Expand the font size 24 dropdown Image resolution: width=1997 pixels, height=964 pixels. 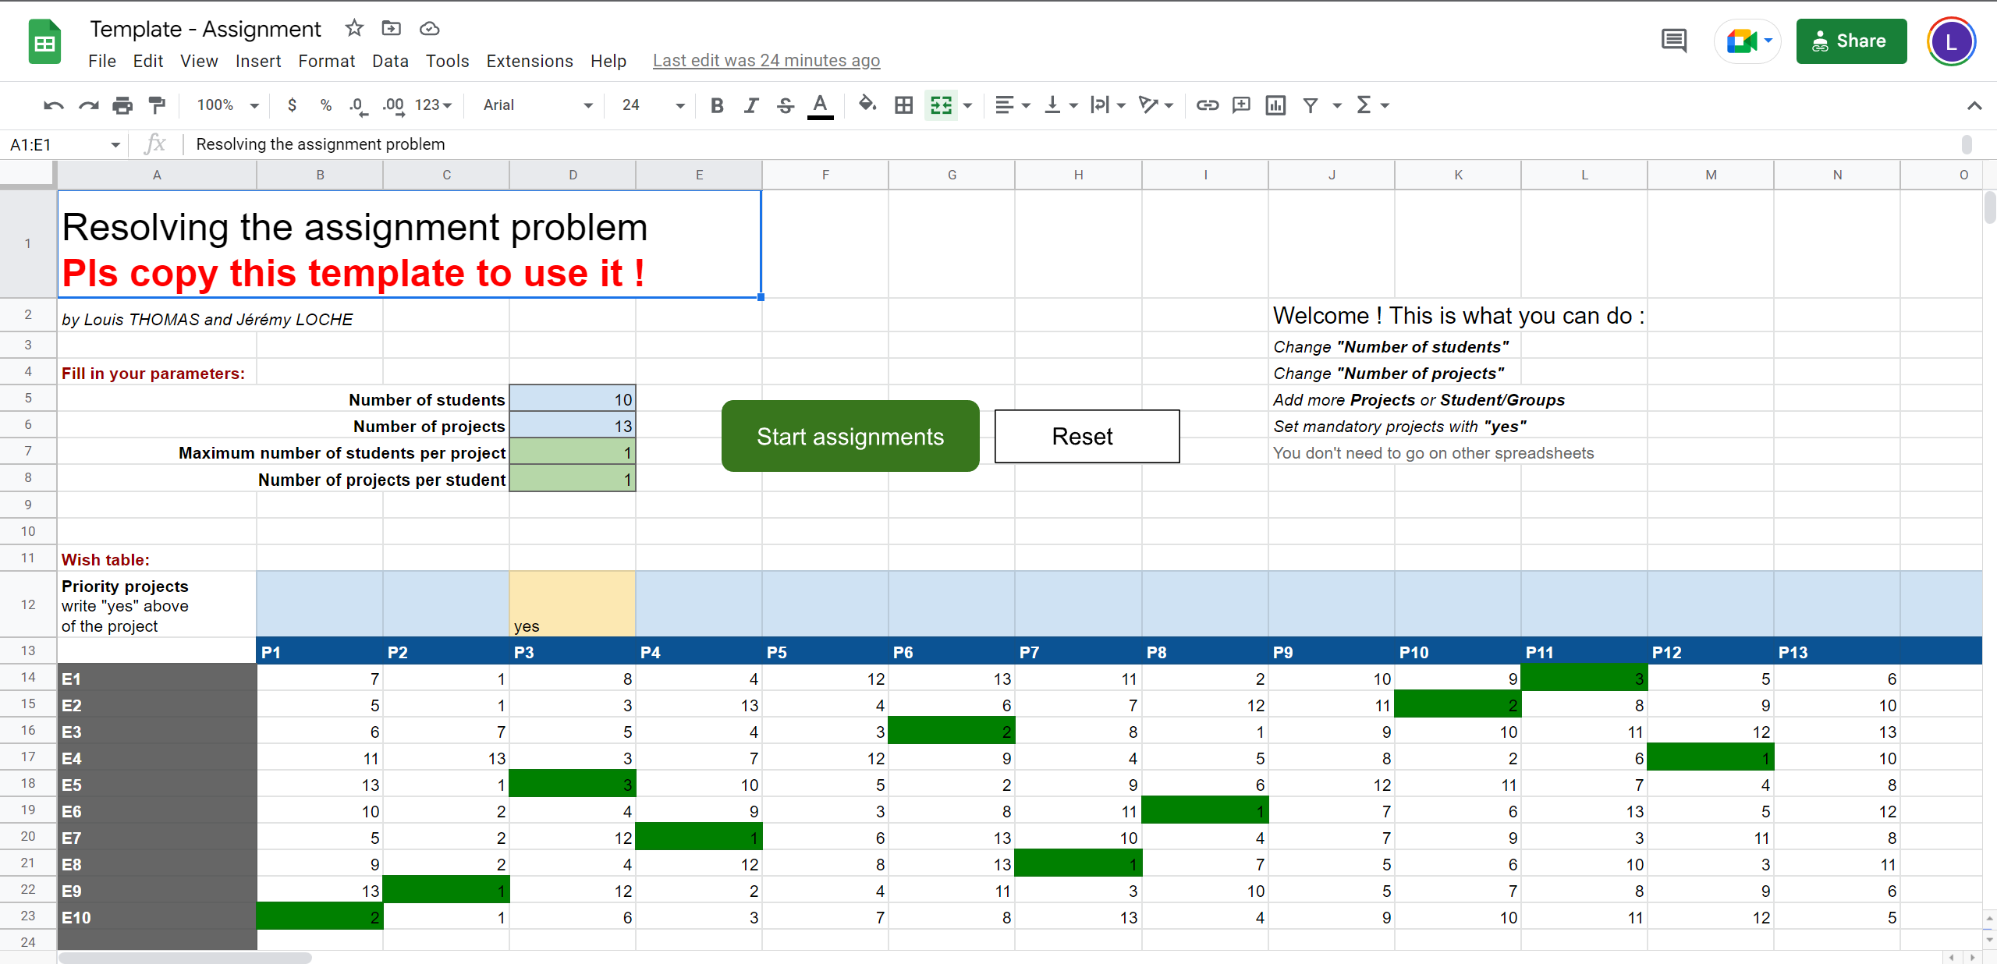[x=653, y=105]
